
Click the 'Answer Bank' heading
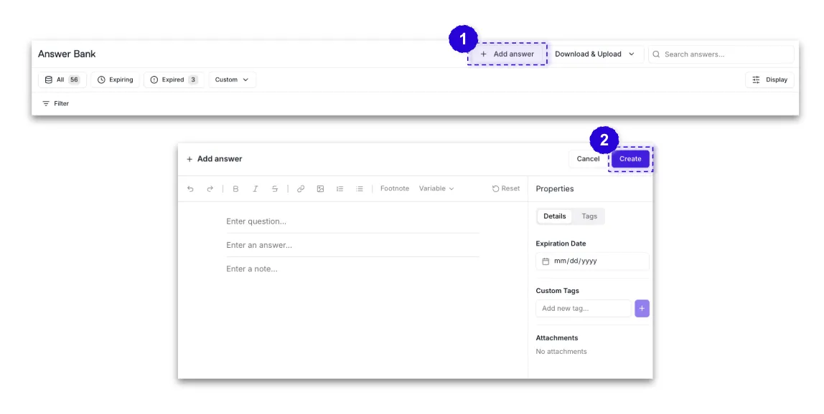(x=67, y=54)
